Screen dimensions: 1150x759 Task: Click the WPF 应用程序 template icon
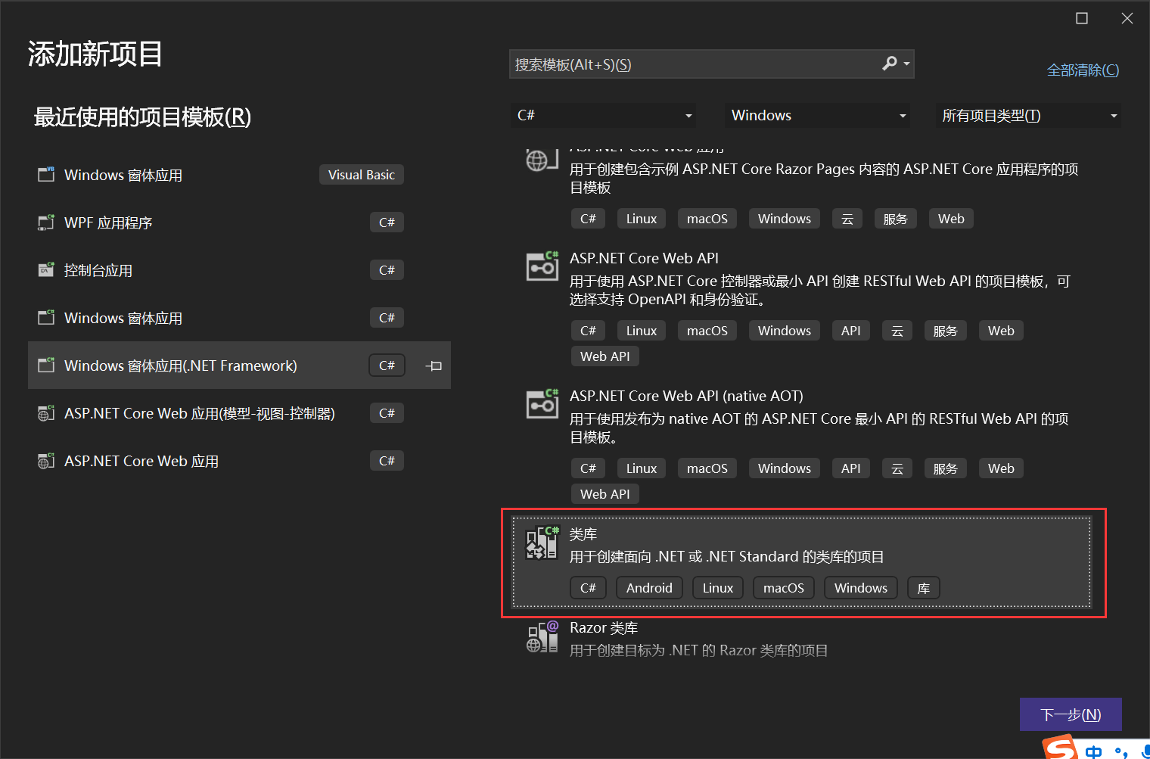(x=46, y=222)
